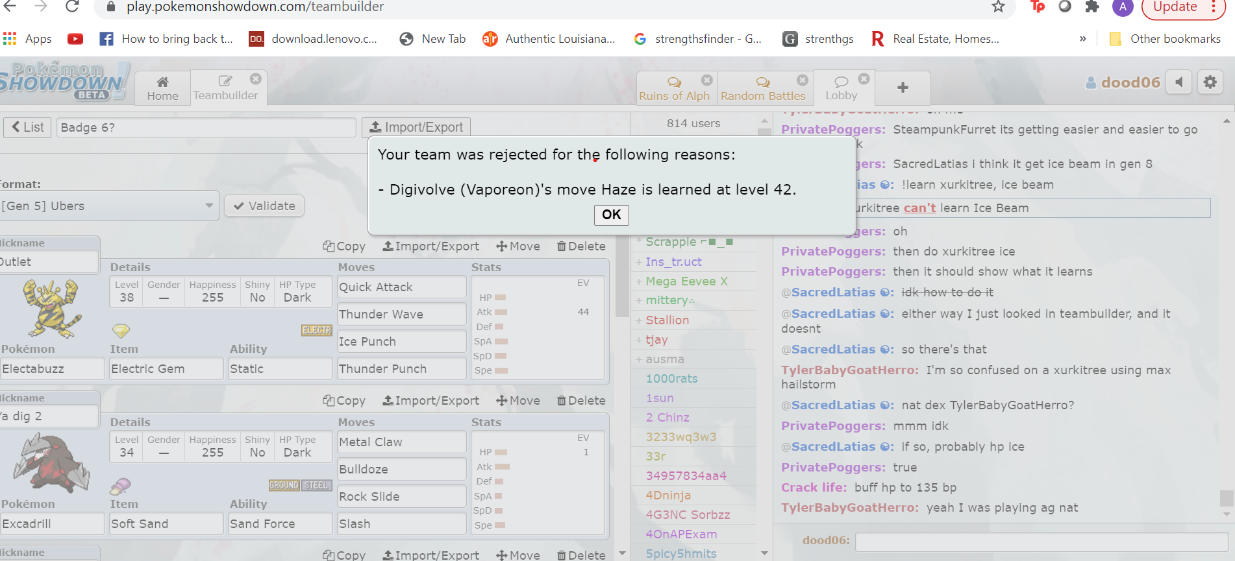Viewport: 1235px width, 561px height.
Task: Click the 814 users count header
Action: tap(693, 123)
